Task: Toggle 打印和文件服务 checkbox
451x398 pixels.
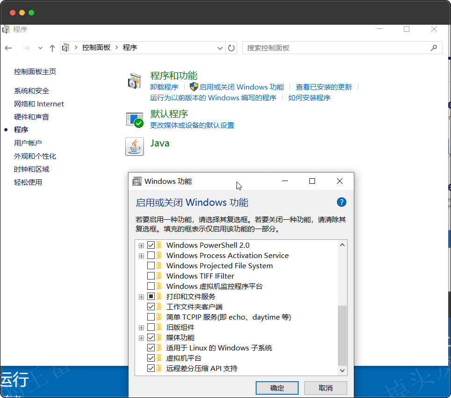Action: (x=151, y=296)
